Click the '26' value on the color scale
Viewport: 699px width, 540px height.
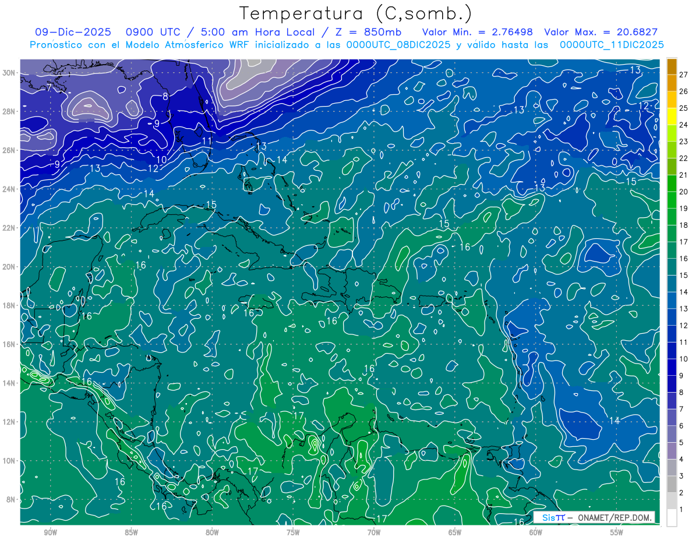tap(683, 91)
